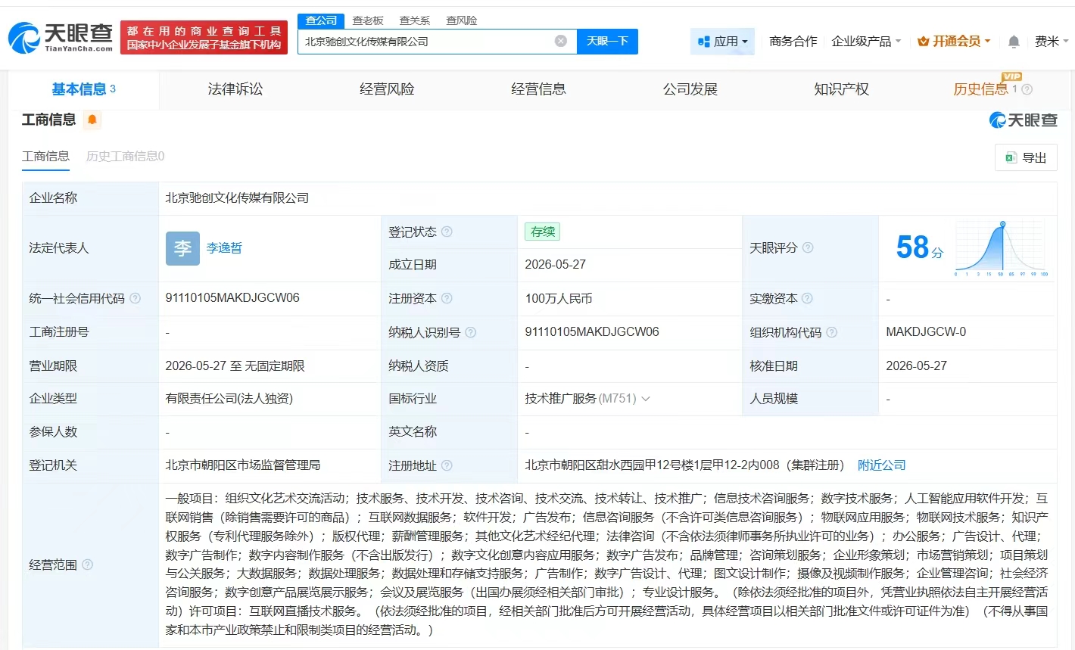The width and height of the screenshot is (1075, 650).
Task: Click the help icon next to 登记状态
Action: 447,232
